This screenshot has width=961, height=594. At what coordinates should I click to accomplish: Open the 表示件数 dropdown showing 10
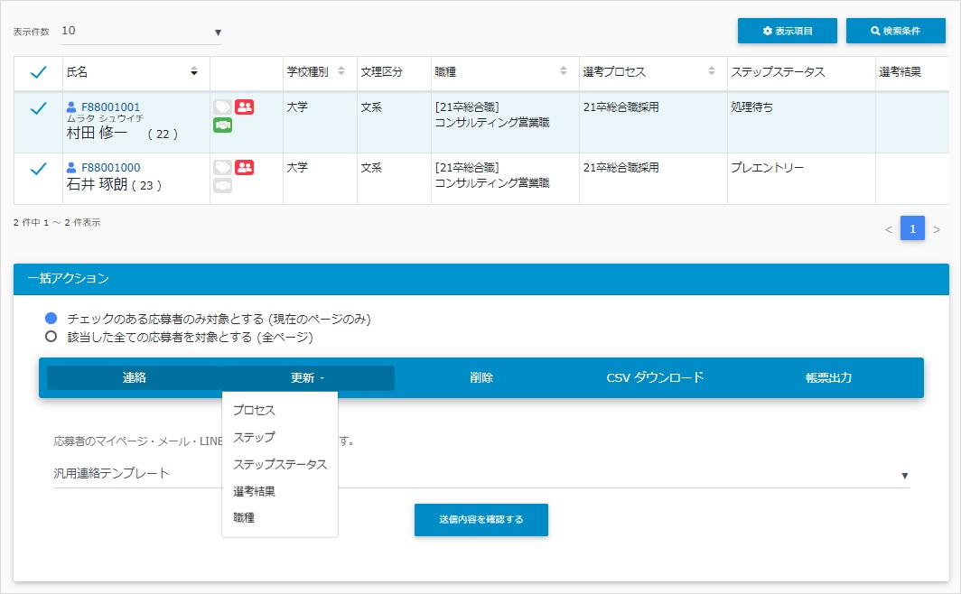pyautogui.click(x=141, y=32)
